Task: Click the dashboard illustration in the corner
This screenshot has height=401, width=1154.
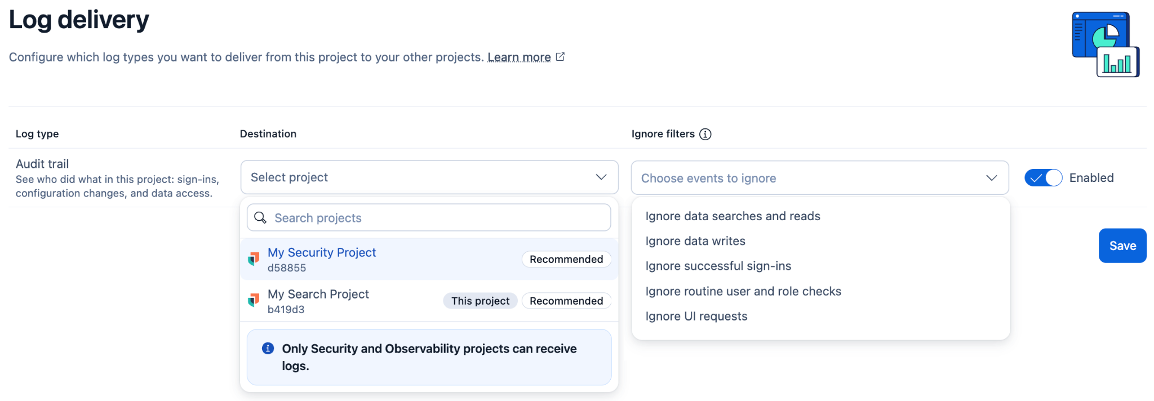Action: click(1106, 44)
